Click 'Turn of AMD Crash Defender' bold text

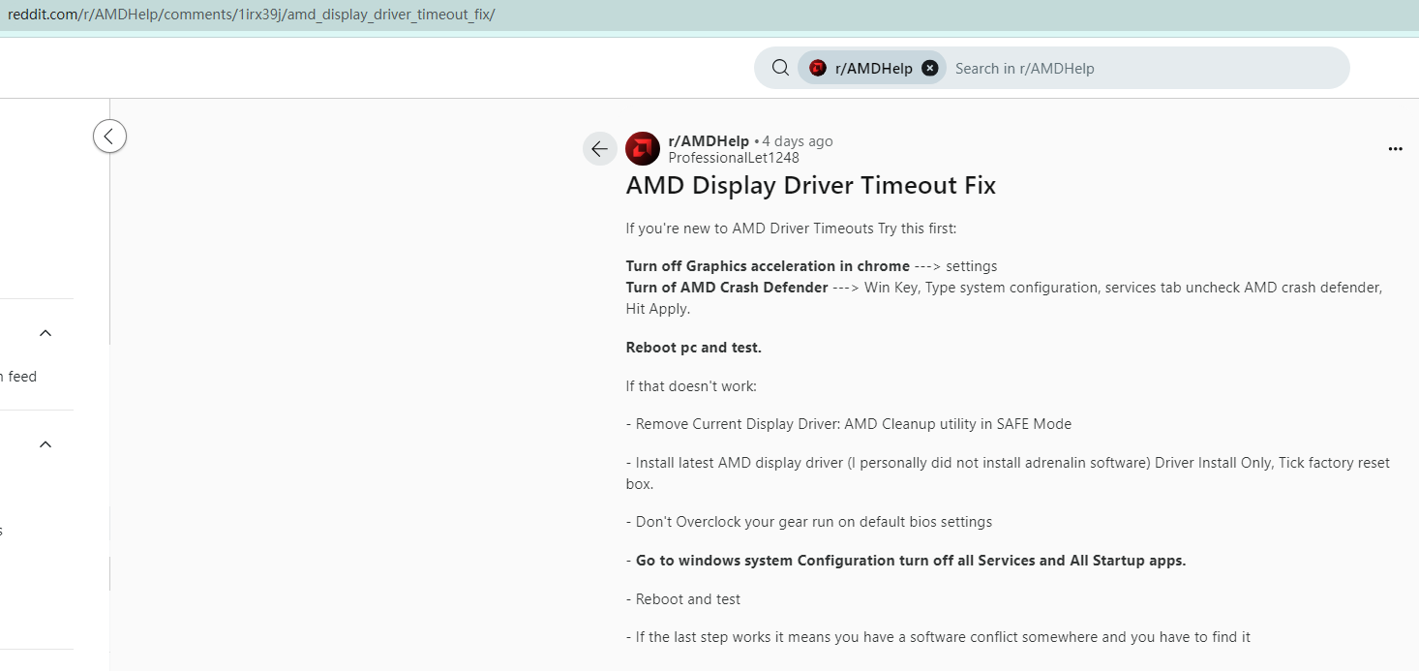727,288
